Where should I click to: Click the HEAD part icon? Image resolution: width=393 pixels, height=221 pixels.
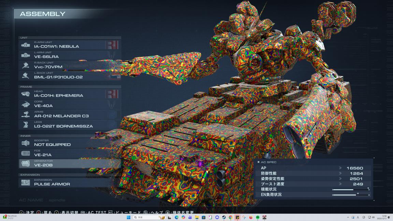click(26, 94)
